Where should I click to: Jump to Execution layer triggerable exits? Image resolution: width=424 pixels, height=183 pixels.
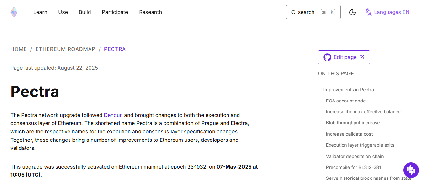(360, 145)
